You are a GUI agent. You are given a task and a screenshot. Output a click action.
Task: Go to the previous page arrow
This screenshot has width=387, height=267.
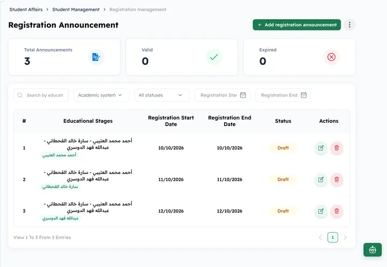320,238
